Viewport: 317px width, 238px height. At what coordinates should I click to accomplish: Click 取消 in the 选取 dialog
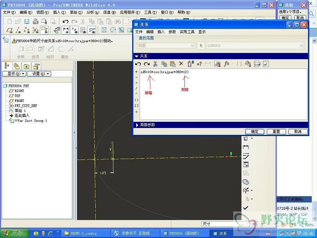300,18
